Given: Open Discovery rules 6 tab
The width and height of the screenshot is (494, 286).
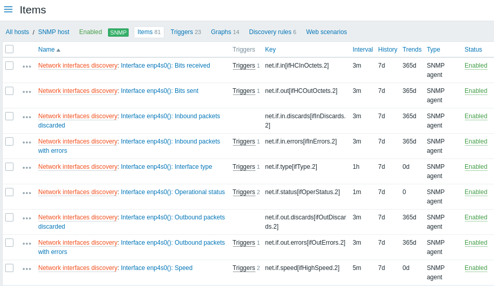Looking at the screenshot, I should [272, 32].
